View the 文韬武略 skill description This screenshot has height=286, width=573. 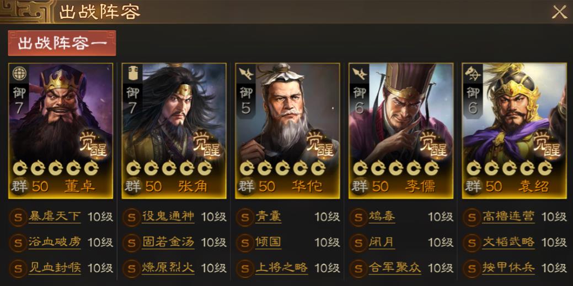pos(508,242)
